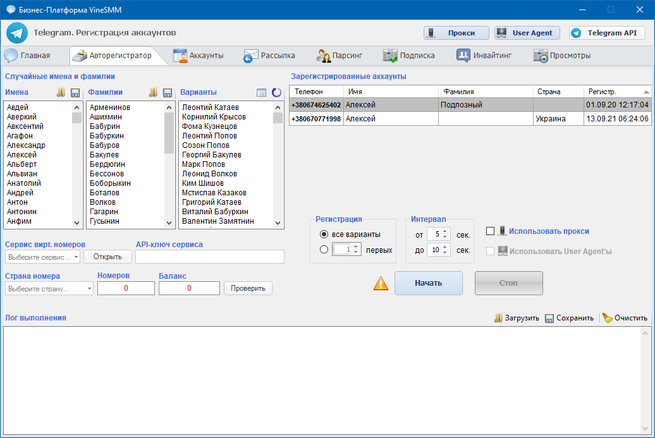
Task: Select the все варианты radio button
Action: click(x=324, y=234)
